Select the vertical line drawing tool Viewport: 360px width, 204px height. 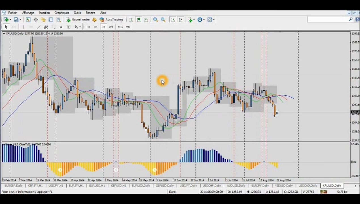(x=23, y=27)
